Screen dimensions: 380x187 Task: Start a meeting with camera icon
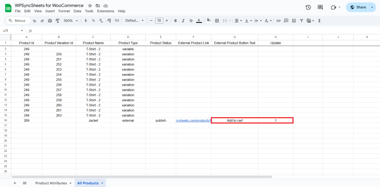tap(334, 7)
